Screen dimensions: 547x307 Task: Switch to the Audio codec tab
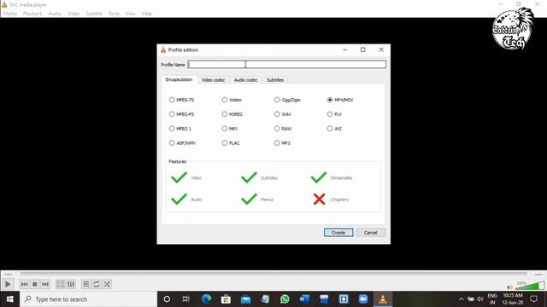245,80
